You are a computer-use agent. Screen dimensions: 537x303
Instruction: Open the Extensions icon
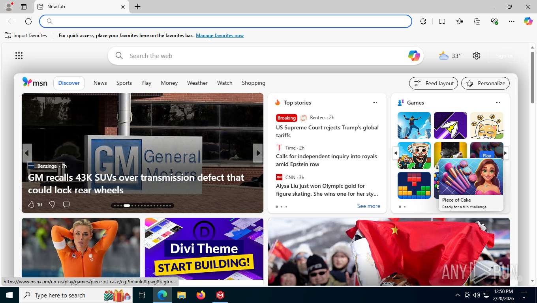(423, 21)
